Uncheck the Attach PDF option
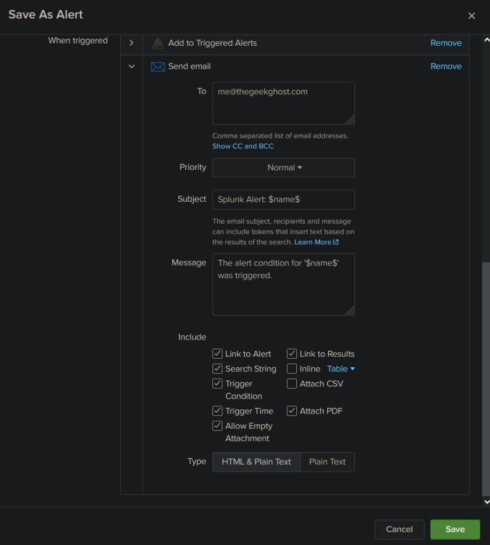The image size is (490, 545). (292, 410)
